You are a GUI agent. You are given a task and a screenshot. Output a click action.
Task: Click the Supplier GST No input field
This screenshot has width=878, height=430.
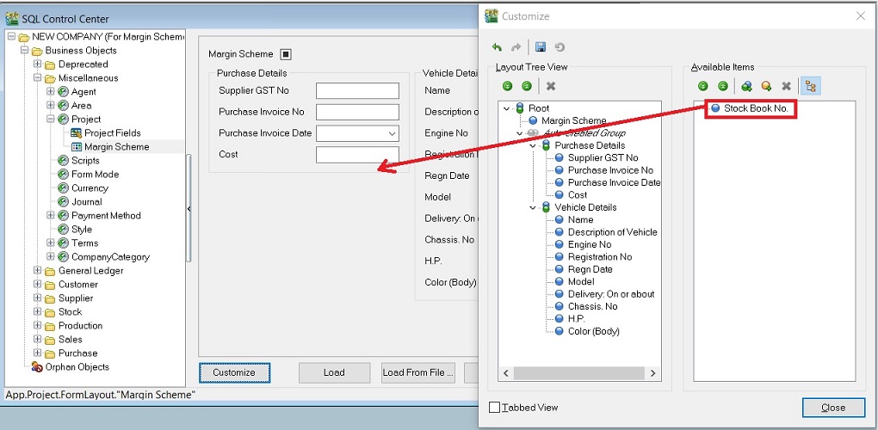pos(357,90)
